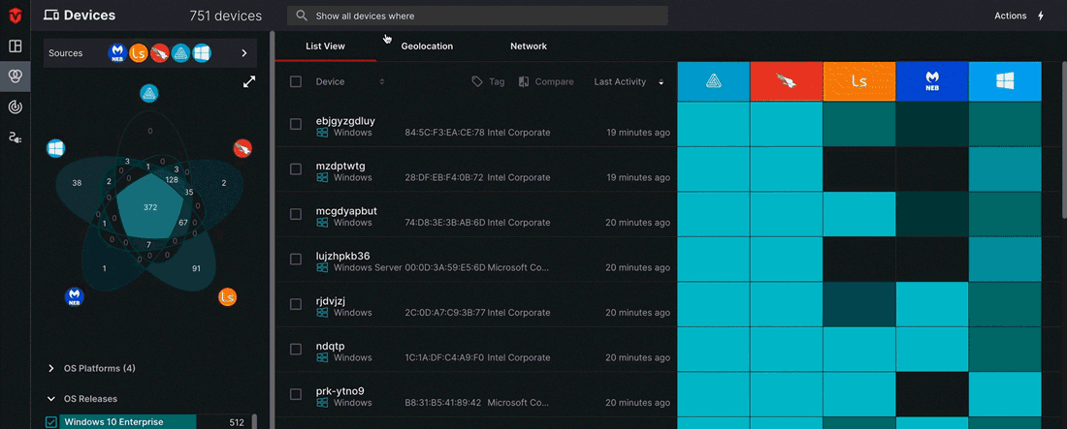
Task: Expand the Sources bar chevron
Action: click(244, 53)
